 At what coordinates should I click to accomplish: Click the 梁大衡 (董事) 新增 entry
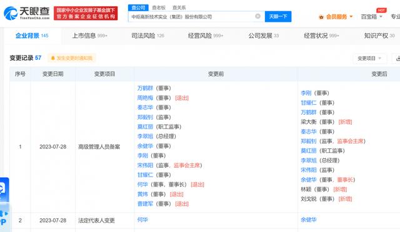326,122
